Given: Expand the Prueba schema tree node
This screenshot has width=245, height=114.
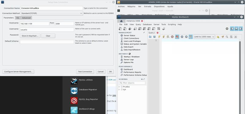Looking at the screenshot, I should coord(119,87).
